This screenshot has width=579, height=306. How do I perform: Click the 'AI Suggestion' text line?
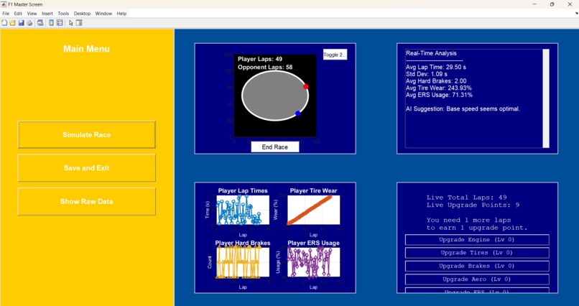(x=463, y=109)
